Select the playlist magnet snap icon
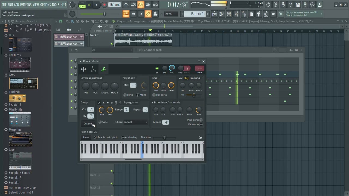349x196 pixels. coord(61,21)
